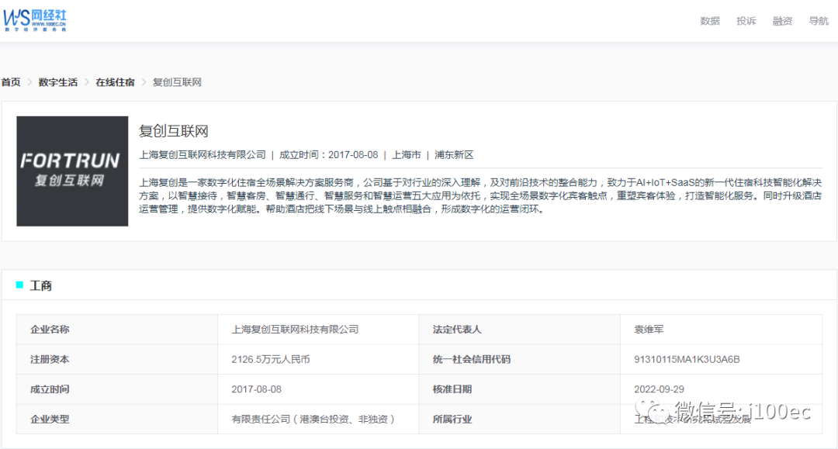This screenshot has width=838, height=449.
Task: Select the 企业类型 label cell
Action: point(117,419)
